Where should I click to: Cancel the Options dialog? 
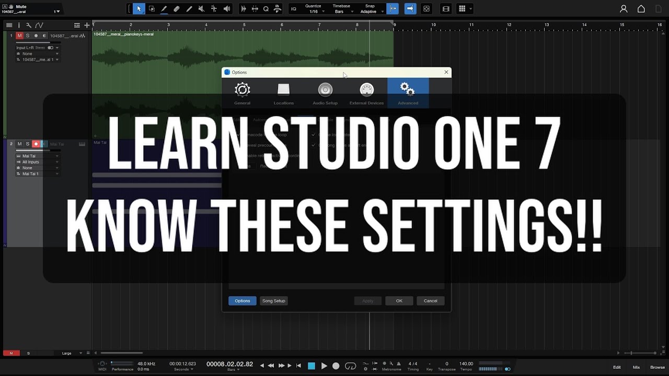pyautogui.click(x=431, y=301)
